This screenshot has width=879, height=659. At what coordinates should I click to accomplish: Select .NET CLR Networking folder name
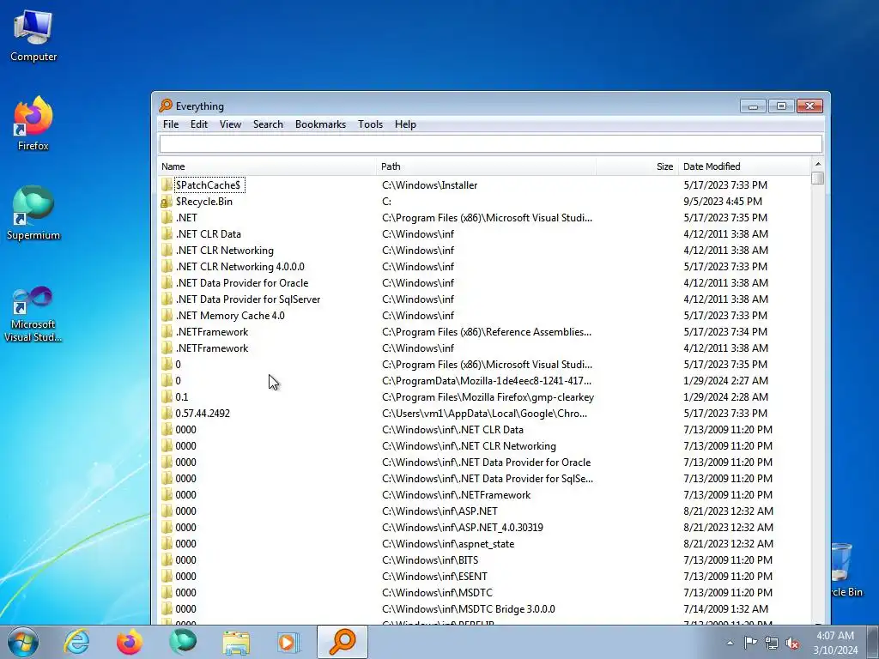(x=225, y=251)
